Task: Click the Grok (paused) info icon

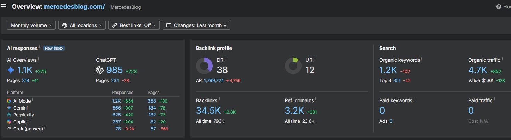Action: pos(45,128)
